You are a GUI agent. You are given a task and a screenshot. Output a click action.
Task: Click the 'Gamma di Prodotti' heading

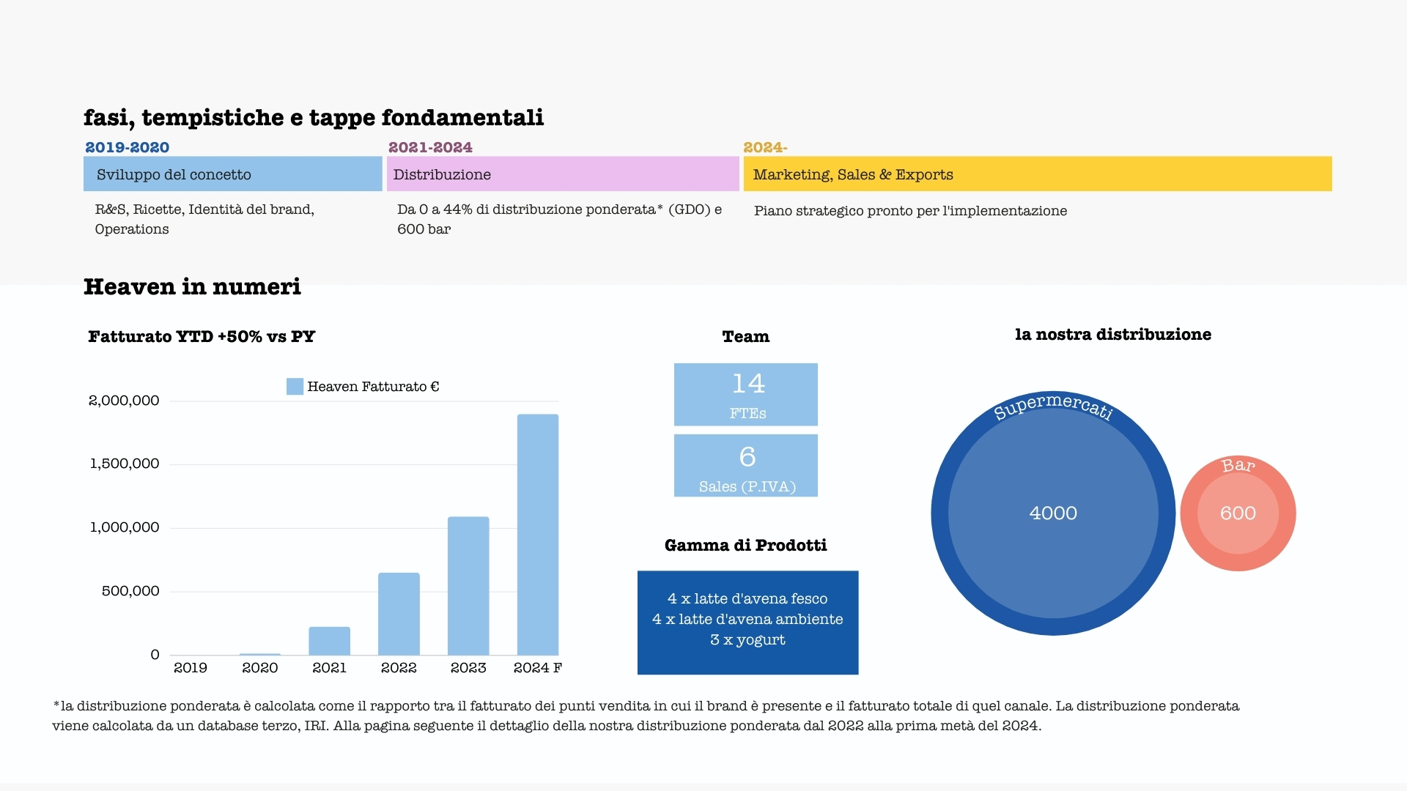746,546
